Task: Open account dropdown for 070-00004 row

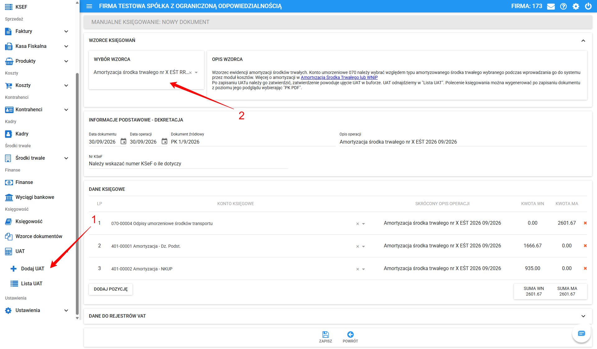Action: 363,224
